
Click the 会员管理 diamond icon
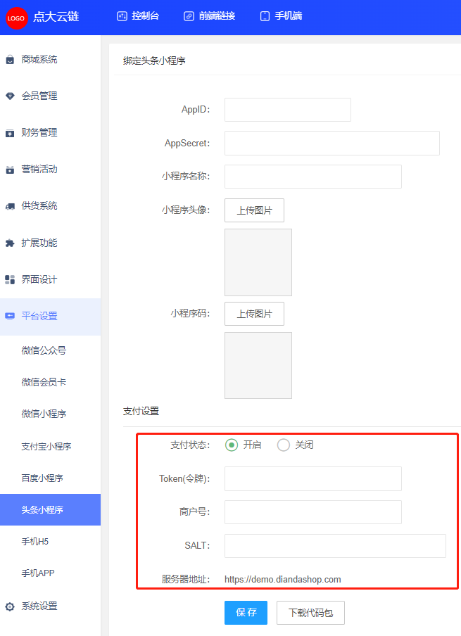click(x=10, y=96)
